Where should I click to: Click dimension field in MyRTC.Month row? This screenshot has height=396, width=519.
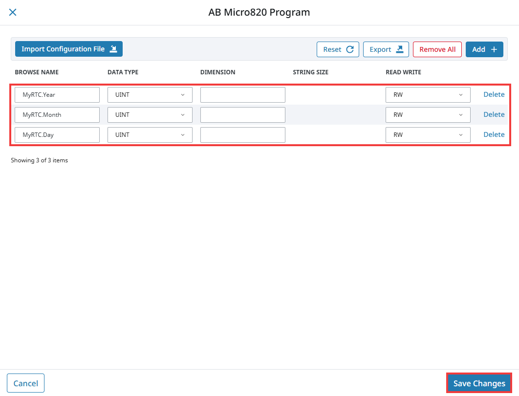pyautogui.click(x=242, y=115)
